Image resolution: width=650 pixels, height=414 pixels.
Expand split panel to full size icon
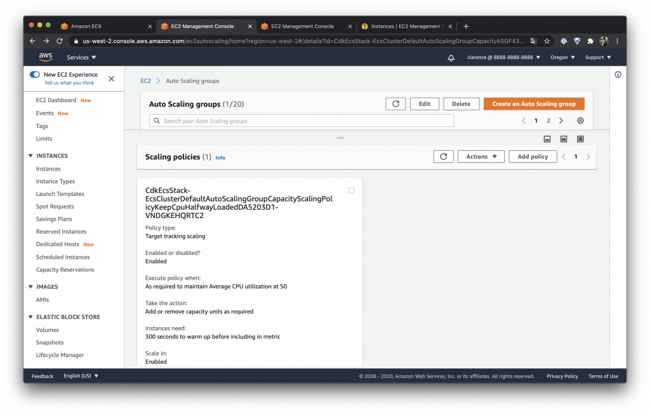(580, 139)
